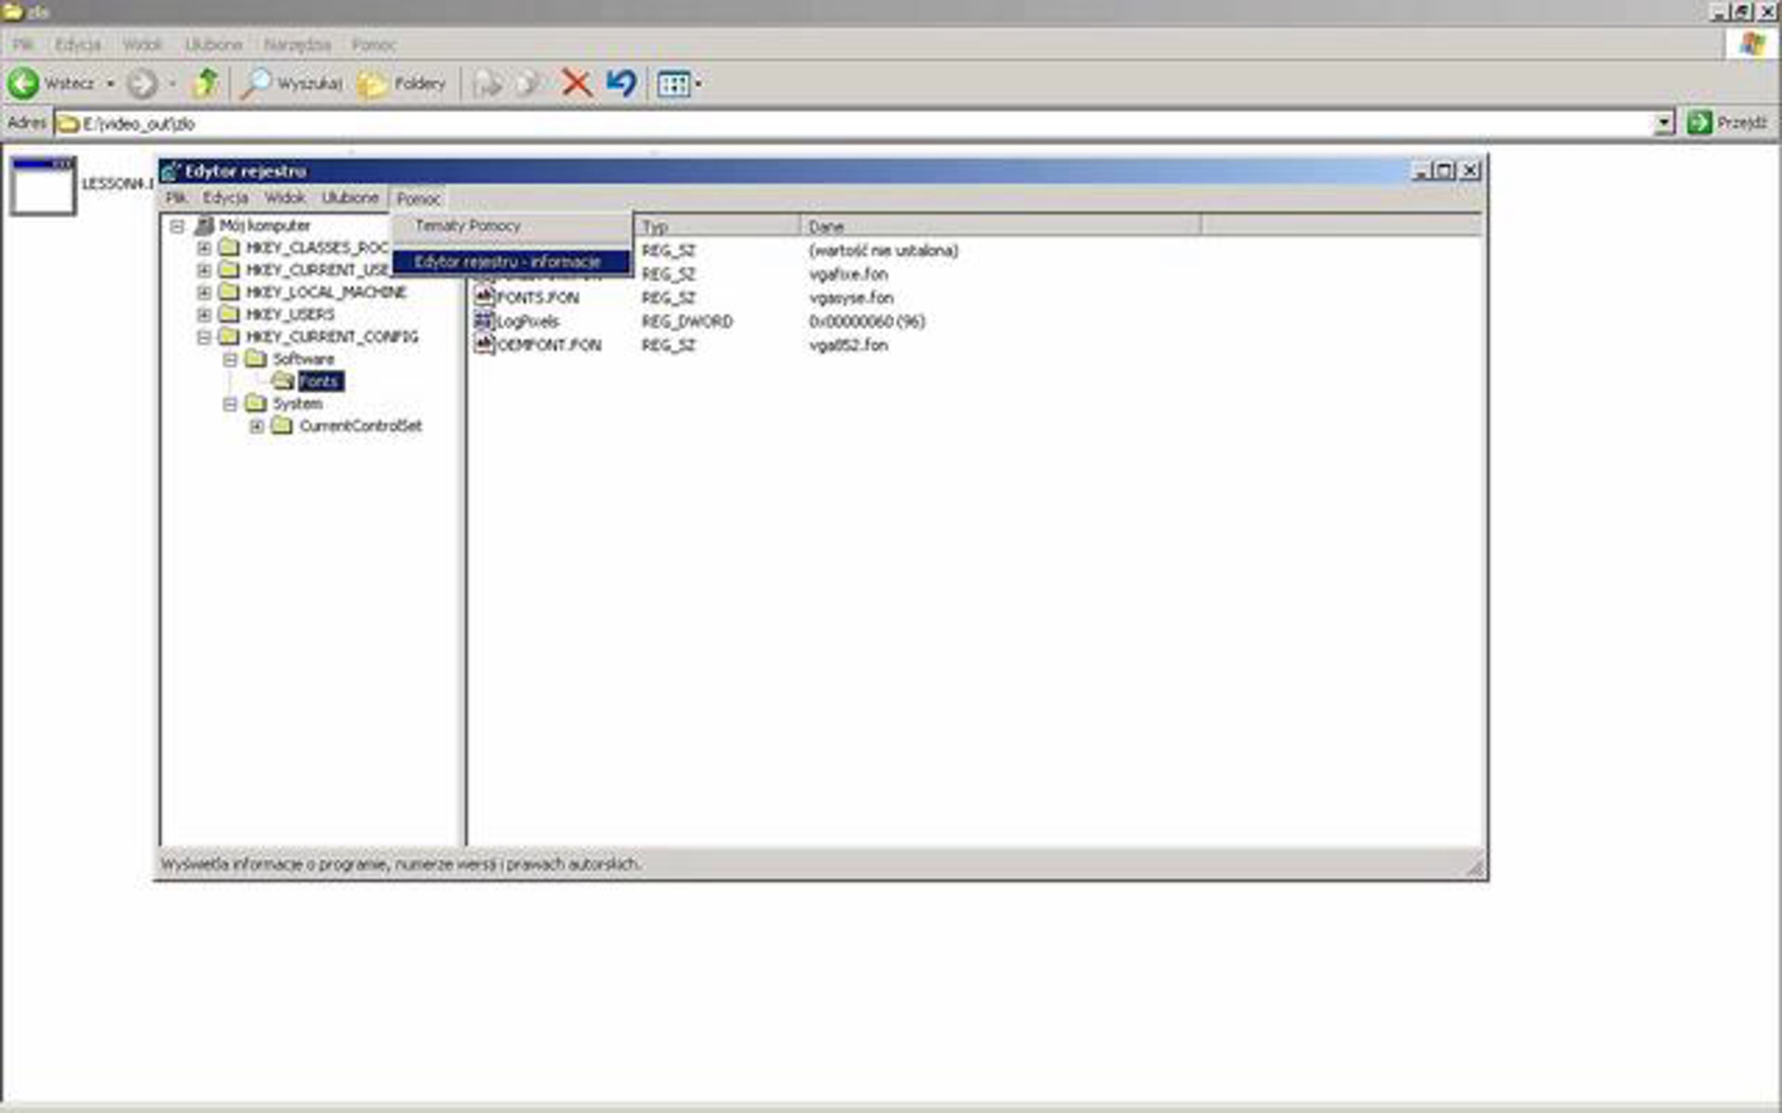This screenshot has height=1113, width=1782.
Task: Click the blue undo arrow icon
Action: pos(621,83)
